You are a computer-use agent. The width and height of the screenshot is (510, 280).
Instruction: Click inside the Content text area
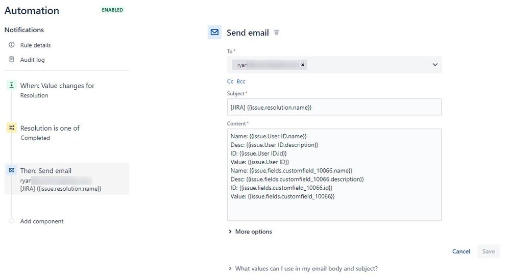tap(334, 175)
